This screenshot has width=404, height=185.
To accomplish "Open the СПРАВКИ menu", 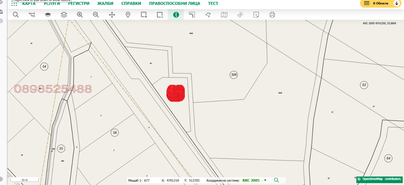I will coord(131,4).
